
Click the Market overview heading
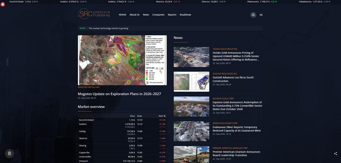point(91,107)
